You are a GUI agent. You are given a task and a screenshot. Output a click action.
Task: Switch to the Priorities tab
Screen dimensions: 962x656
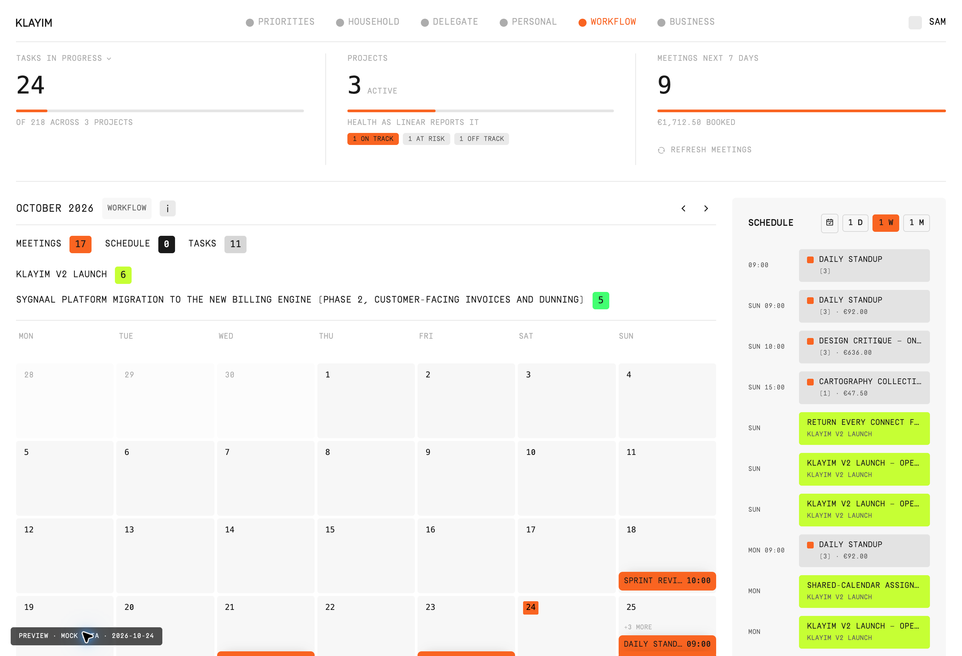point(280,22)
